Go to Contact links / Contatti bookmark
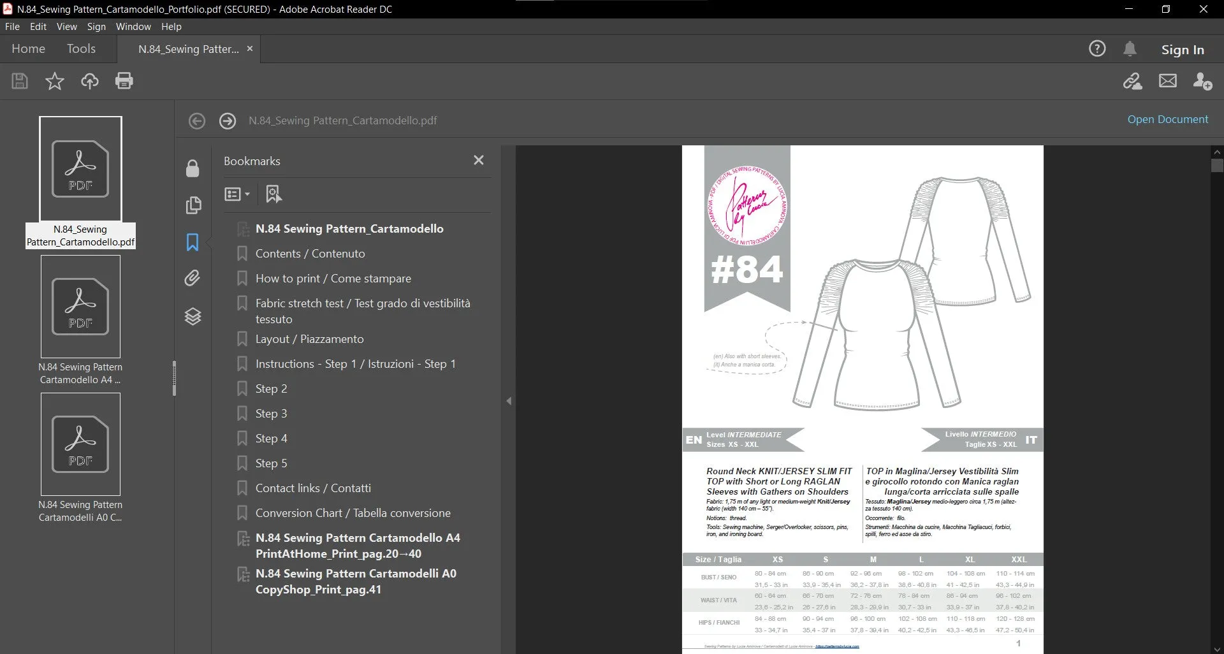 pyautogui.click(x=312, y=488)
